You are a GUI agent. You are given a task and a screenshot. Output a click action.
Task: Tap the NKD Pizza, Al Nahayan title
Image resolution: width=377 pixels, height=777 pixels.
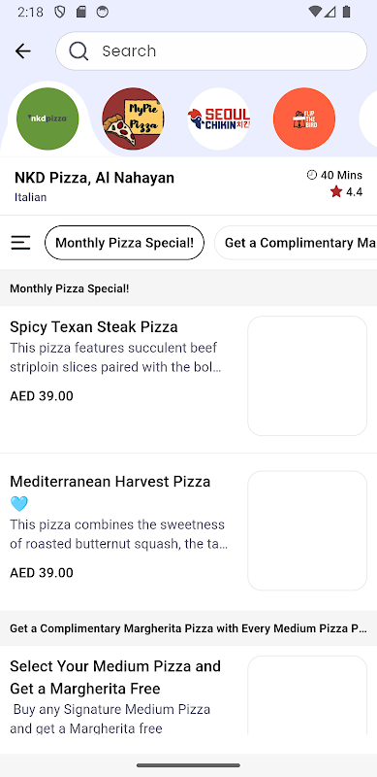click(x=95, y=178)
